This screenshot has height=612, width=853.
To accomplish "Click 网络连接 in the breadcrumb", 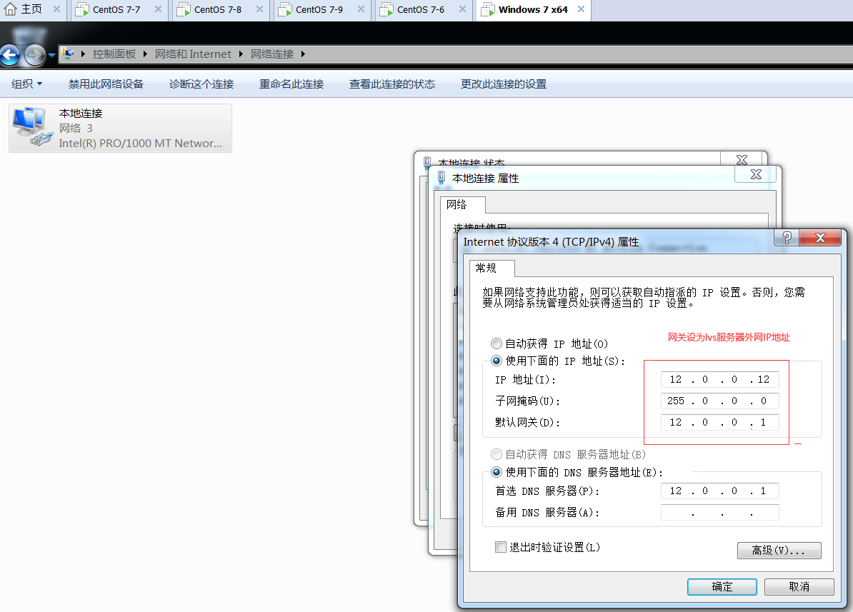I will (x=272, y=54).
